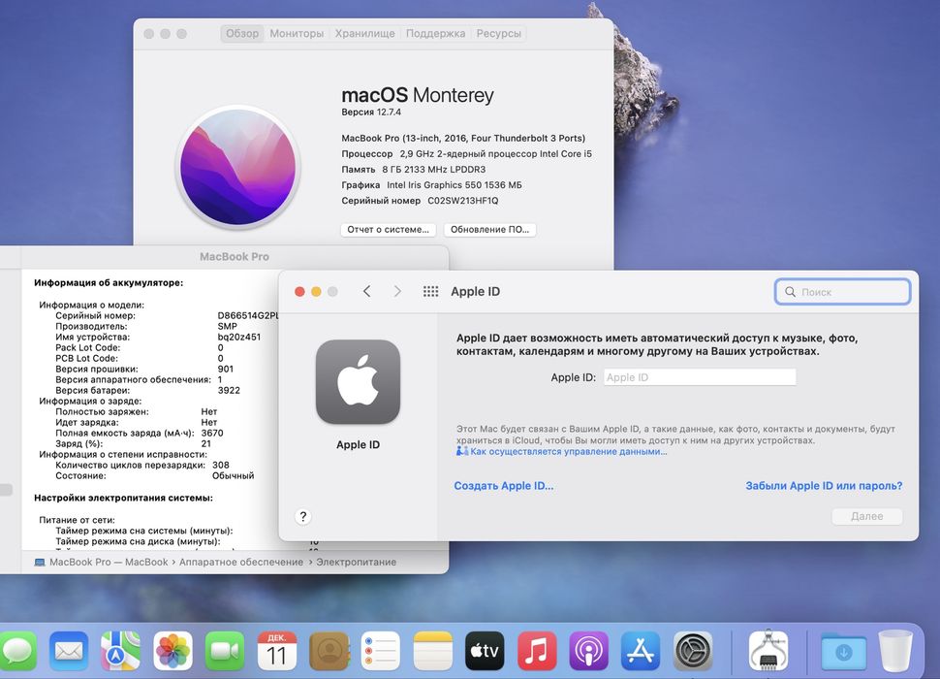Focus the Apple ID text field
This screenshot has width=940, height=679.
click(x=700, y=377)
